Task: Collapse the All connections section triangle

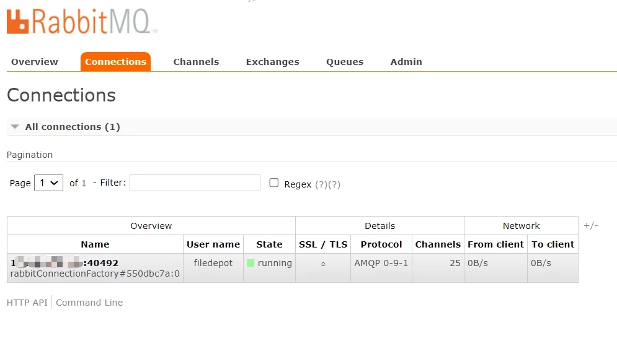Action: coord(15,127)
